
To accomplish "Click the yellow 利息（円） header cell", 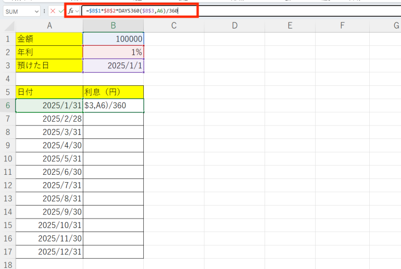I will [113, 92].
